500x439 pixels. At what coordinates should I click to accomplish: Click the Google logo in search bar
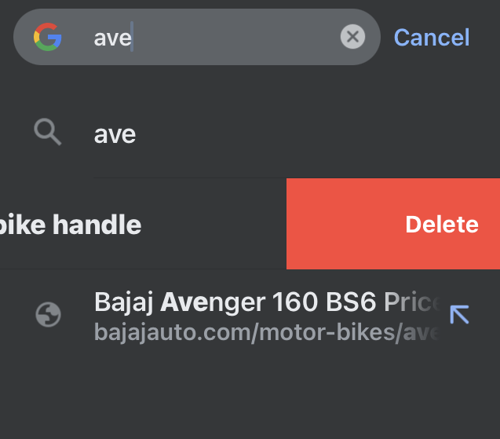click(x=48, y=37)
